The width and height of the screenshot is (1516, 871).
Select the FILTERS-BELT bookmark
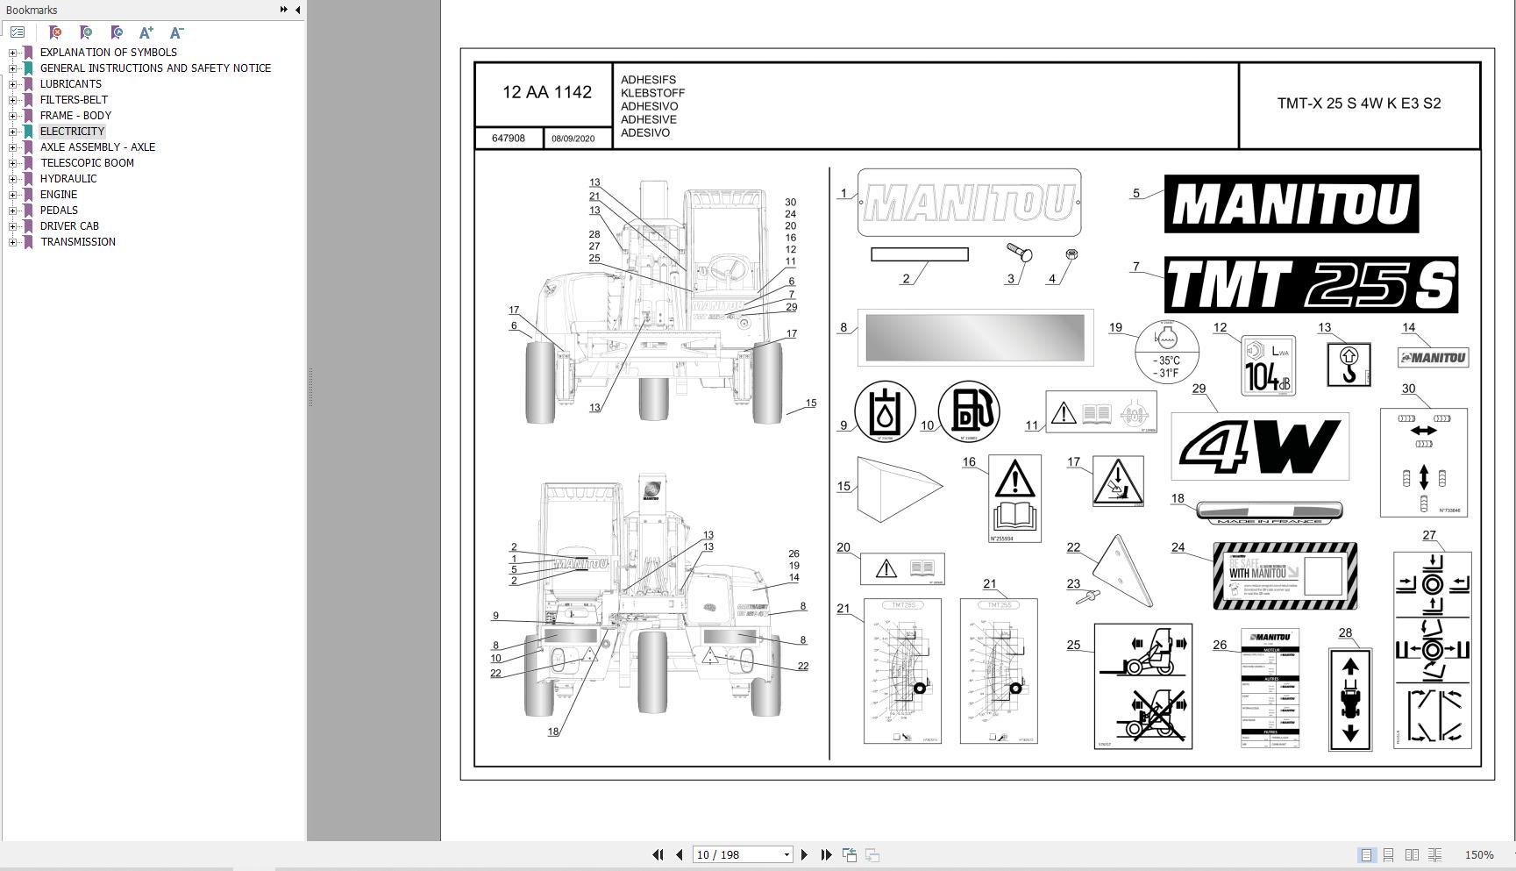(x=75, y=99)
